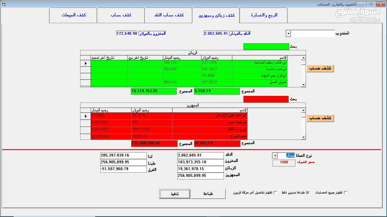
Task: Click supplier dinar balance cell 1,400,000
Action: [111, 123]
